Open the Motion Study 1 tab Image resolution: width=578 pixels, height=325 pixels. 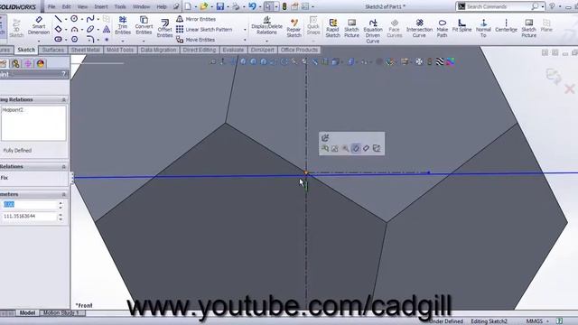pyautogui.click(x=61, y=313)
